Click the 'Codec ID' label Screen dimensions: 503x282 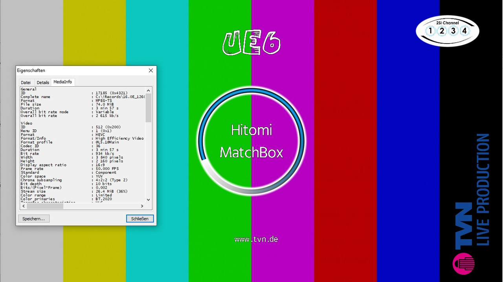click(x=29, y=146)
